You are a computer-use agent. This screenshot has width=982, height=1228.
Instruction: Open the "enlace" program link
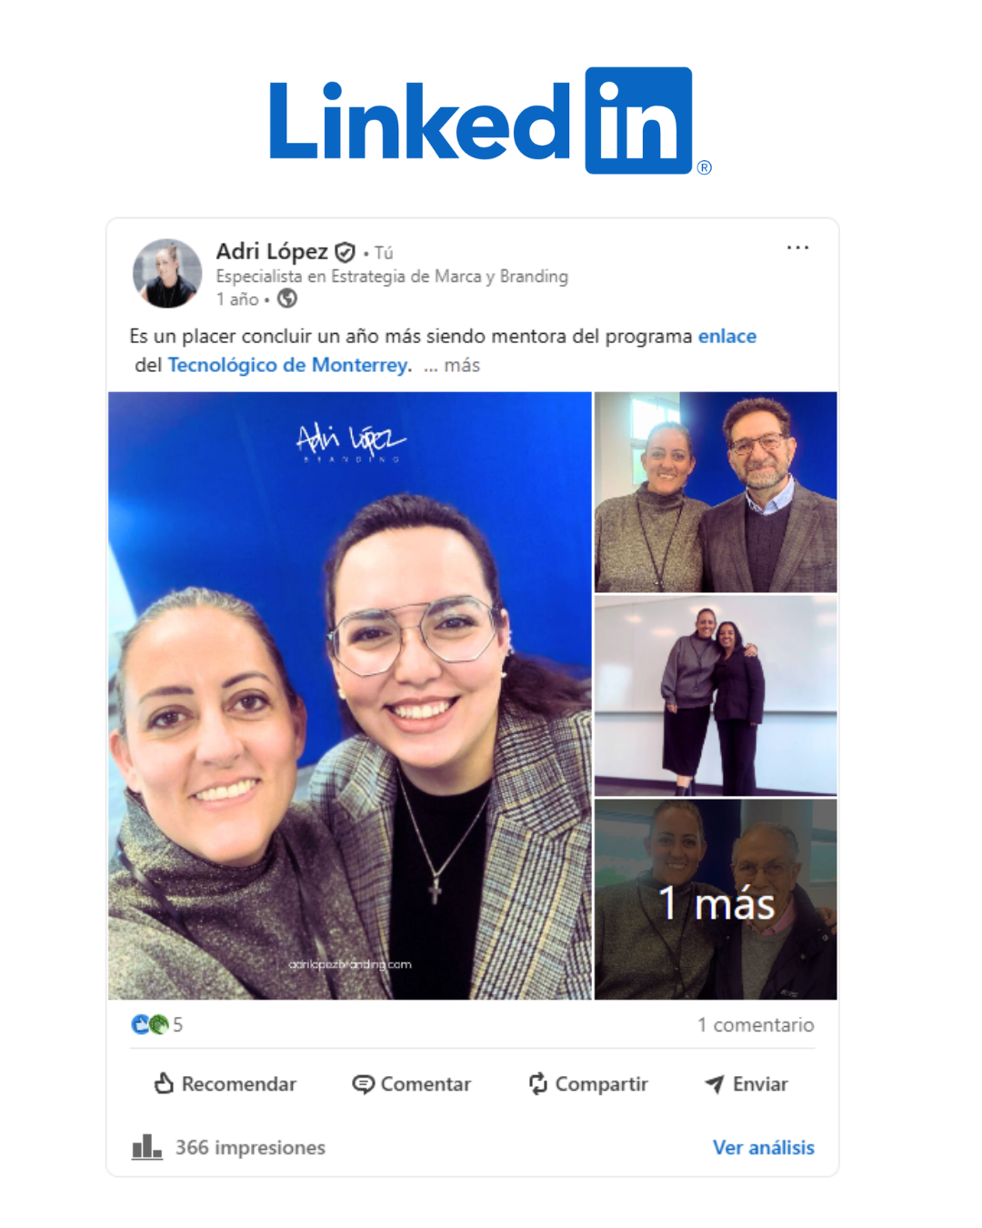click(727, 336)
